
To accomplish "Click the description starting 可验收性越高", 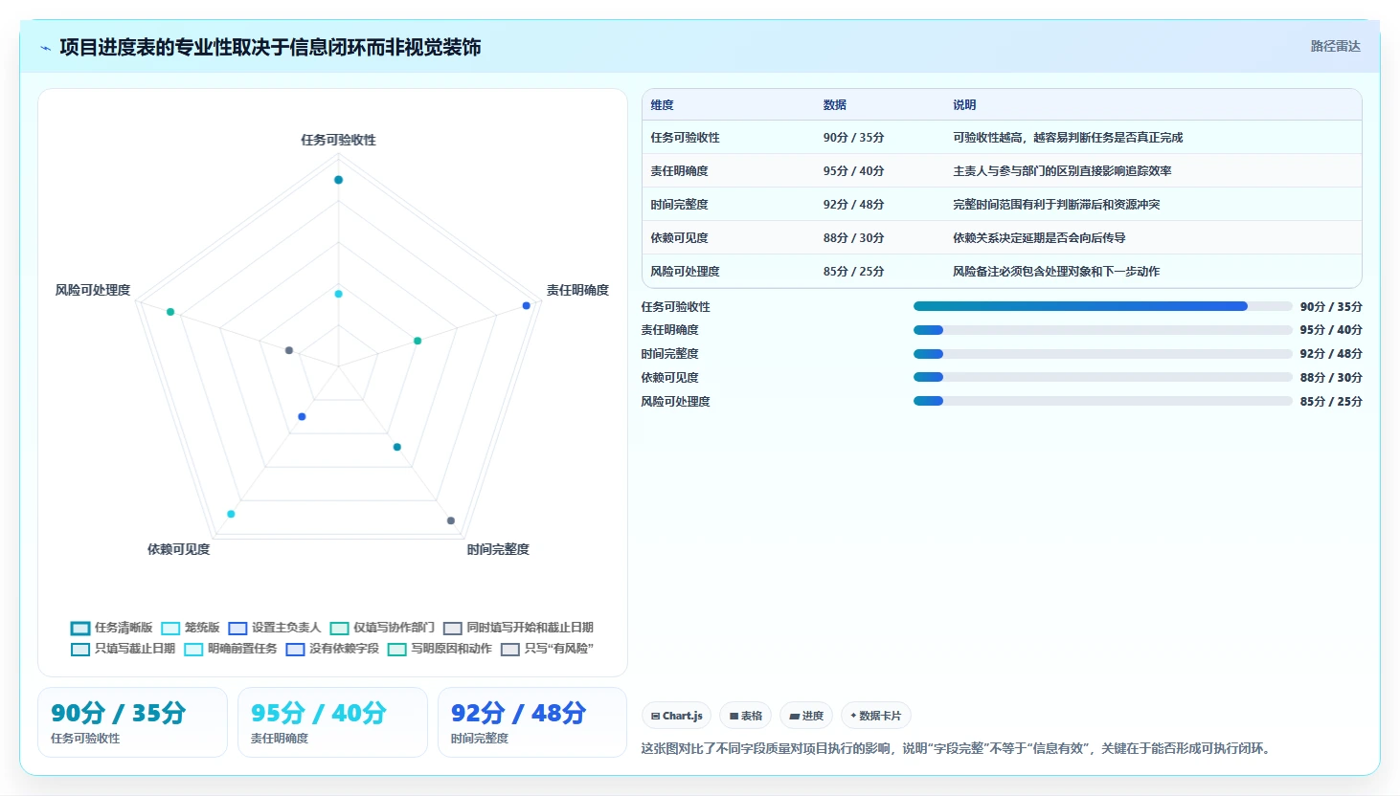I will click(x=1068, y=138).
